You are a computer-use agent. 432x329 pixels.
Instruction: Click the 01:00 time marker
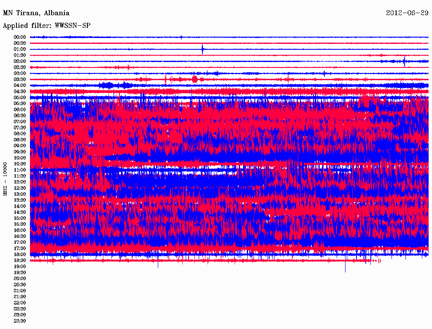20,49
